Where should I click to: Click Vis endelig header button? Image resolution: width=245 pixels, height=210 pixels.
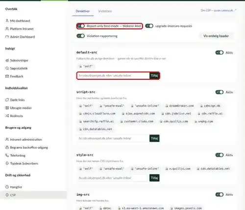tap(216, 36)
